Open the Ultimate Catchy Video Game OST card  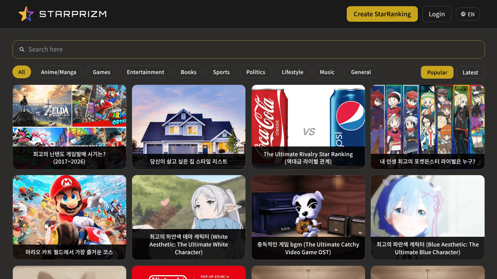pyautogui.click(x=308, y=217)
